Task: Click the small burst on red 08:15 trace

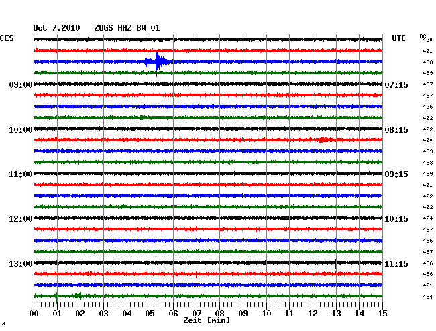Action: [323, 139]
